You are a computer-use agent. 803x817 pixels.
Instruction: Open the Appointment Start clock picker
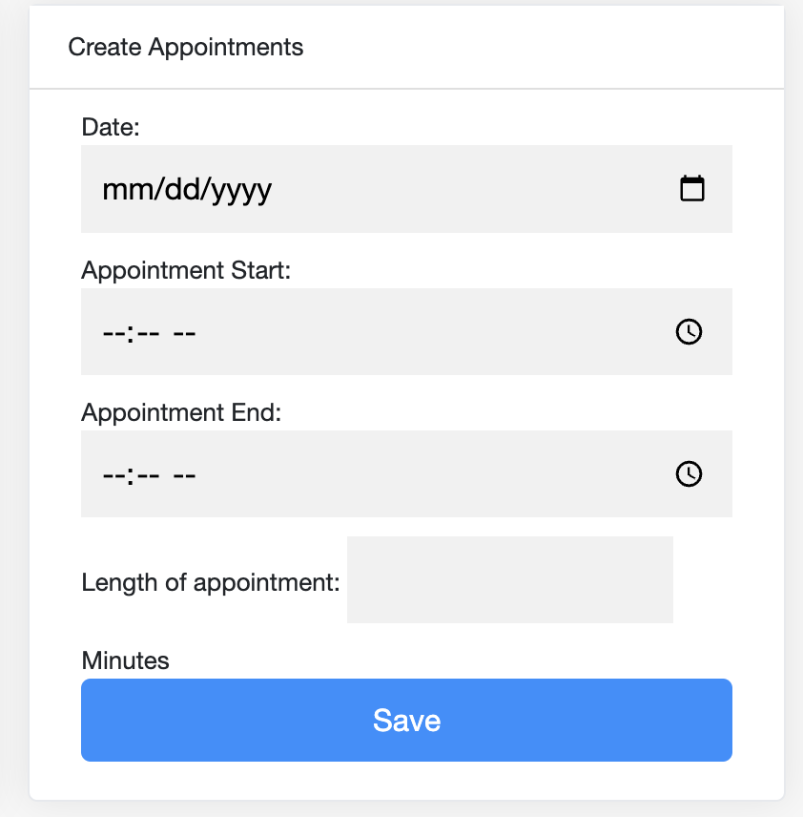(689, 331)
